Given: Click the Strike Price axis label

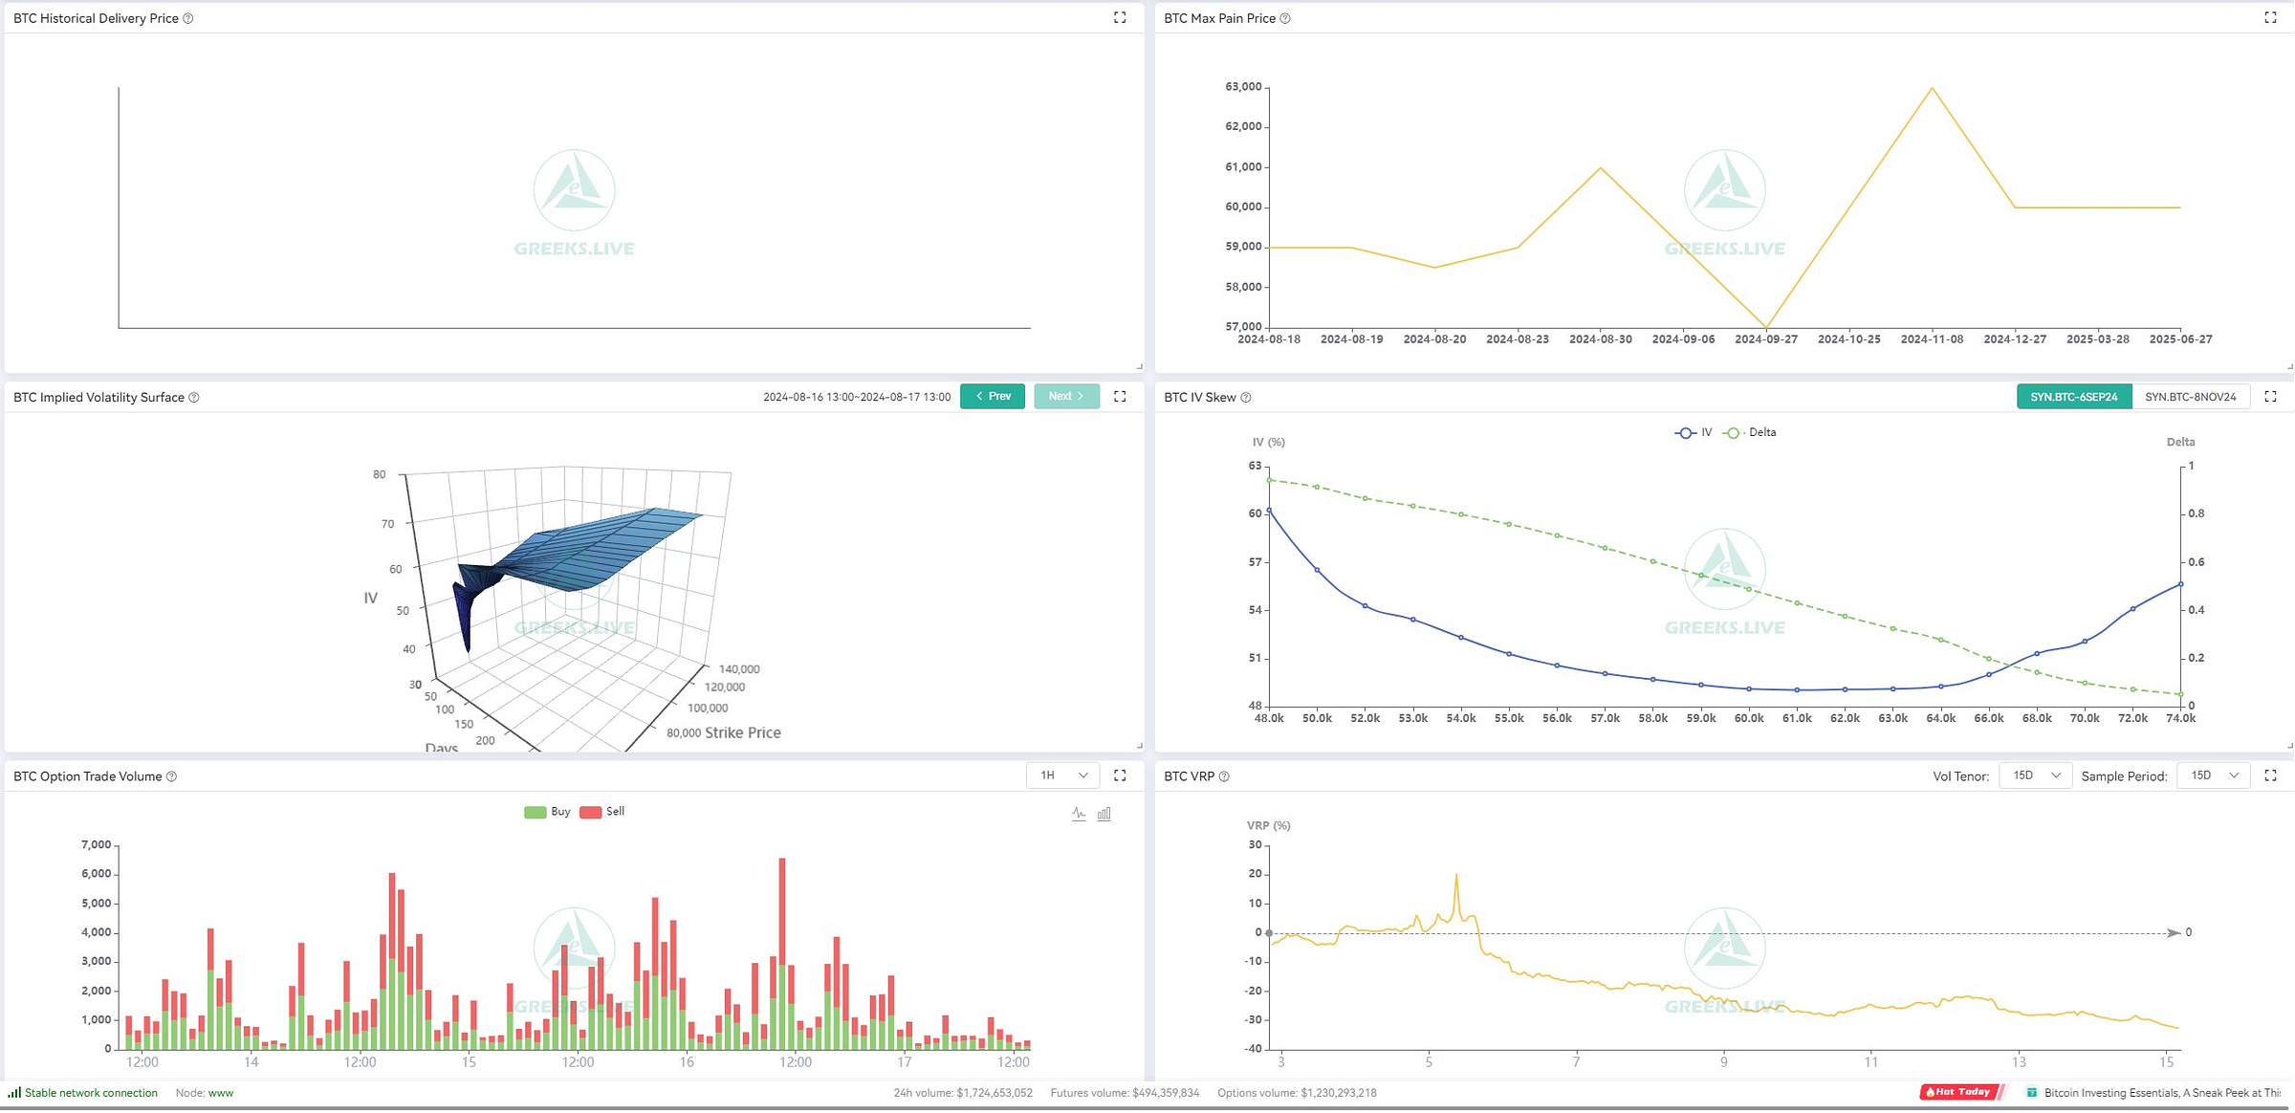Looking at the screenshot, I should tap(743, 733).
